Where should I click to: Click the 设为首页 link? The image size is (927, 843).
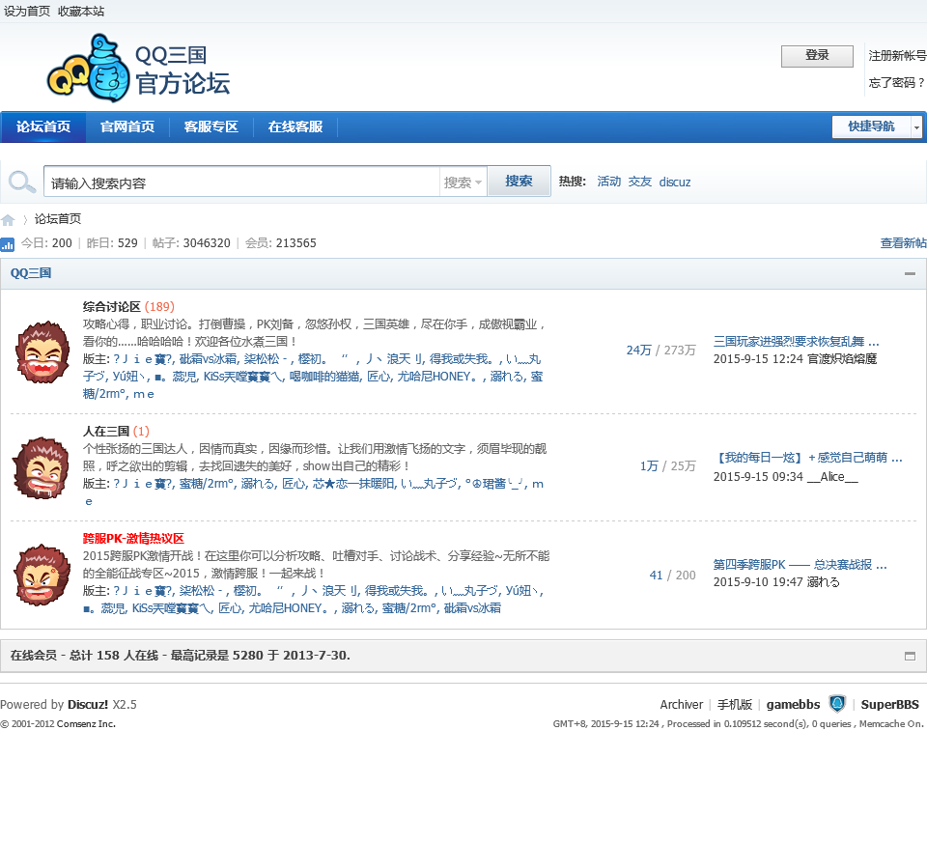pyautogui.click(x=27, y=12)
